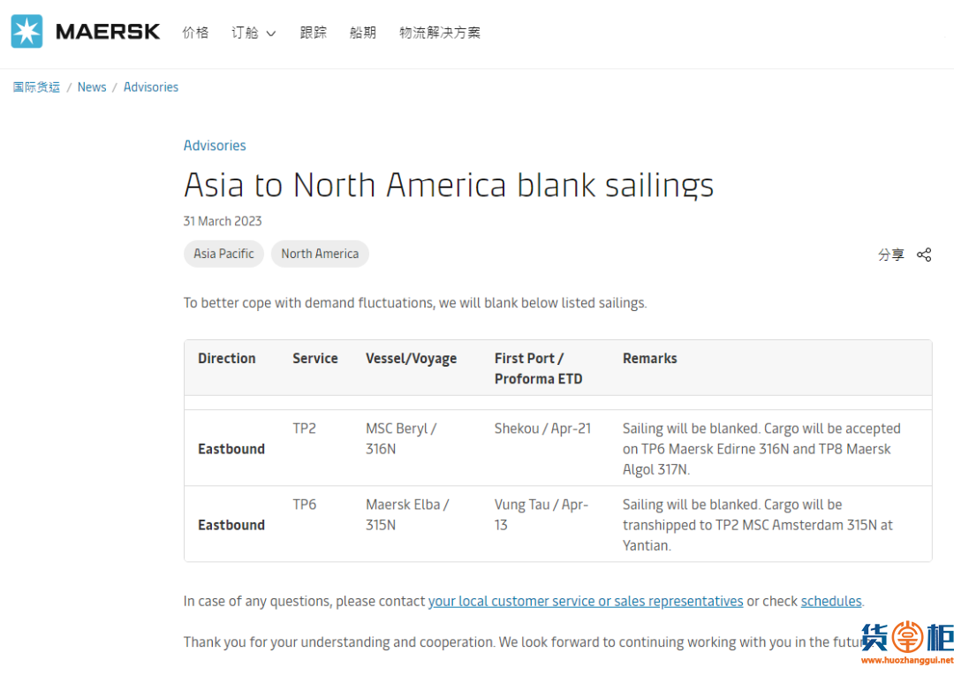Open the 价格 menu item
The image size is (954, 676).
[x=195, y=33]
